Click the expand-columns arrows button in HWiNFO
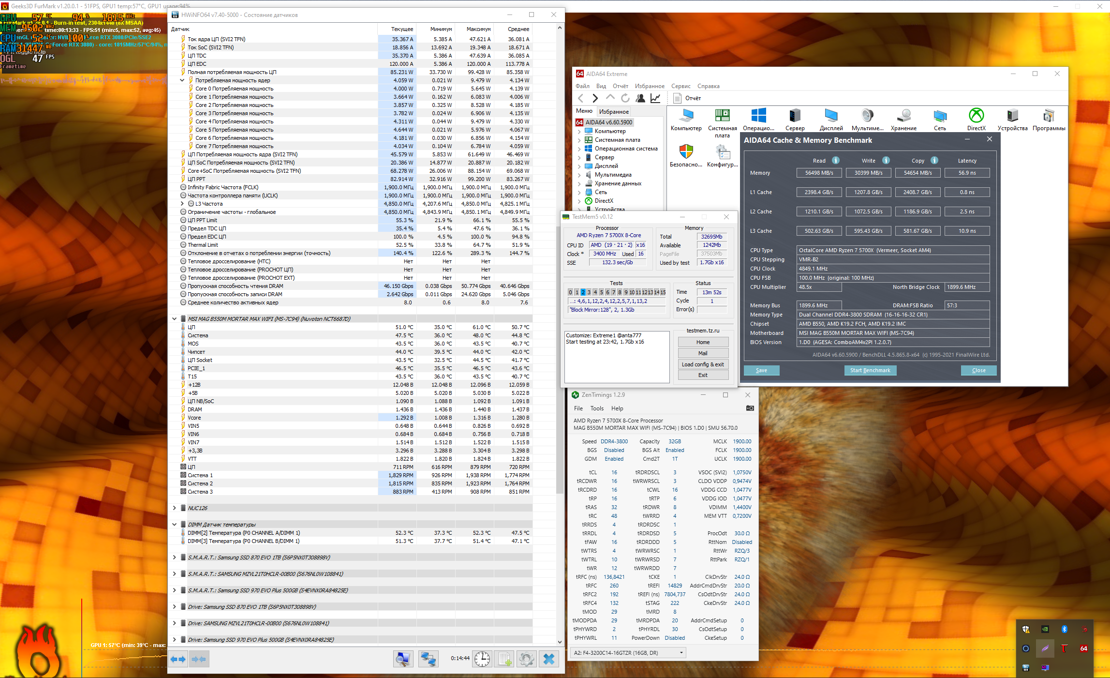Viewport: 1110px width, 678px height. tap(178, 659)
